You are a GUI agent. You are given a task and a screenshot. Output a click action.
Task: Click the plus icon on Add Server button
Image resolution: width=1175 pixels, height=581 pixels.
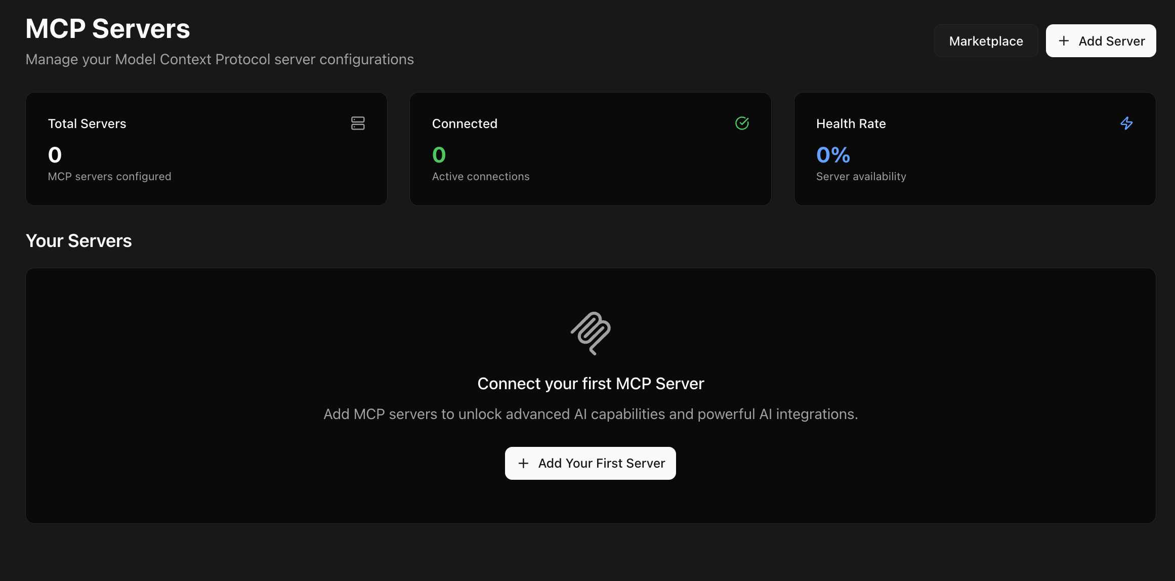pos(1064,41)
